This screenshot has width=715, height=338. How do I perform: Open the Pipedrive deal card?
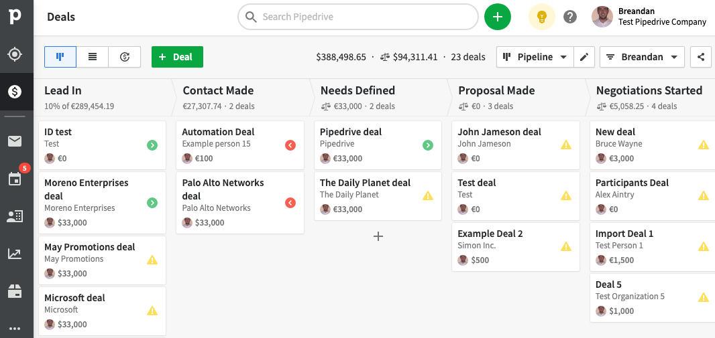click(378, 145)
